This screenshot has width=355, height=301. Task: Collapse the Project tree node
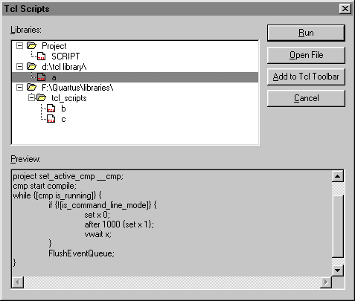(x=19, y=46)
